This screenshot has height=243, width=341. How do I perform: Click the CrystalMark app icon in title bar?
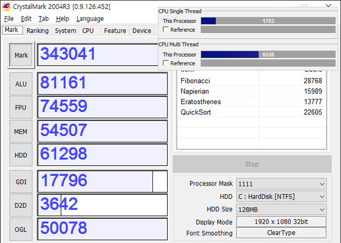pos(6,6)
